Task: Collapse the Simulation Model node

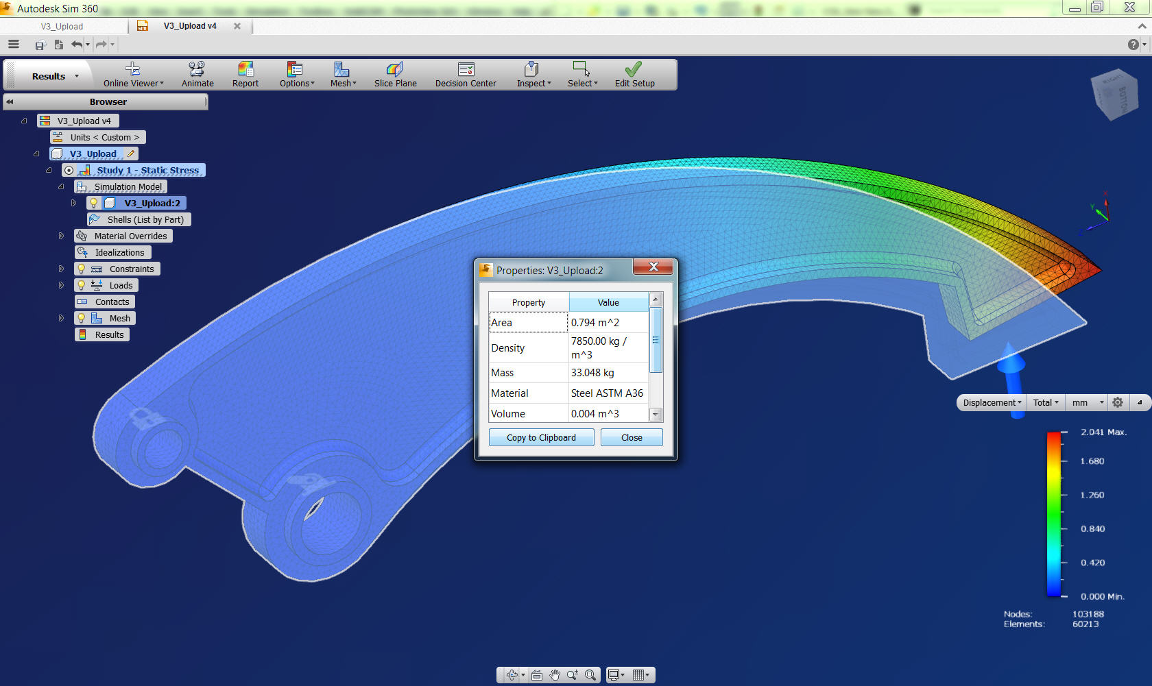Action: [x=61, y=186]
